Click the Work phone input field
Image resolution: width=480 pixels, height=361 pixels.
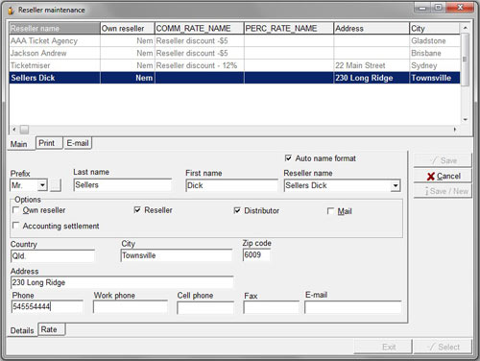click(131, 306)
